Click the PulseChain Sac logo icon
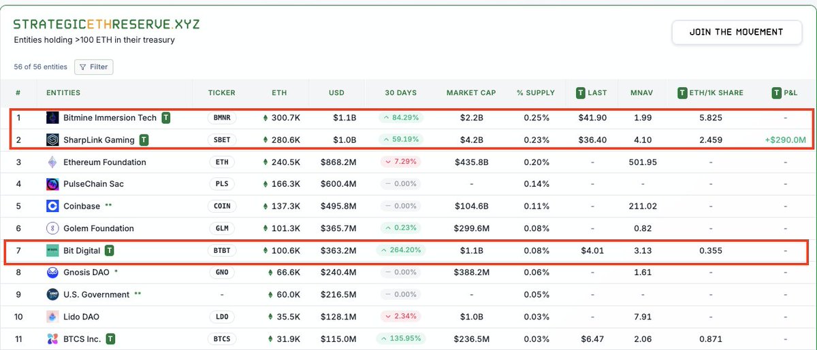This screenshot has width=817, height=350. [x=52, y=184]
